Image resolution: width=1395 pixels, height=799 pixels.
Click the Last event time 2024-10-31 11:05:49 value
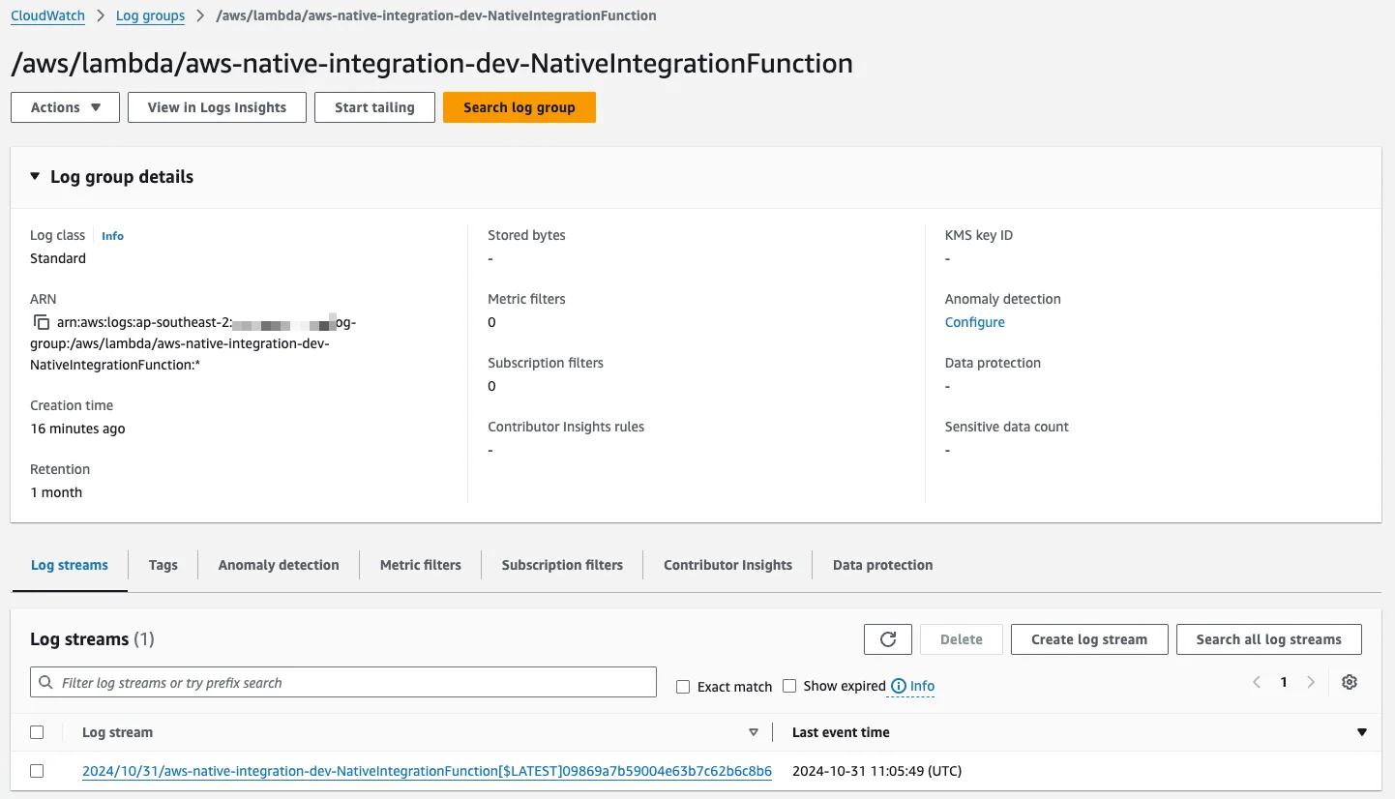click(x=876, y=771)
